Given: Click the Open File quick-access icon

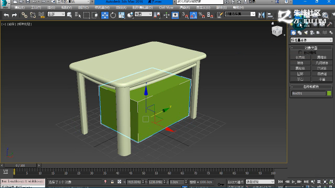Looking at the screenshot, I should click(x=21, y=2).
